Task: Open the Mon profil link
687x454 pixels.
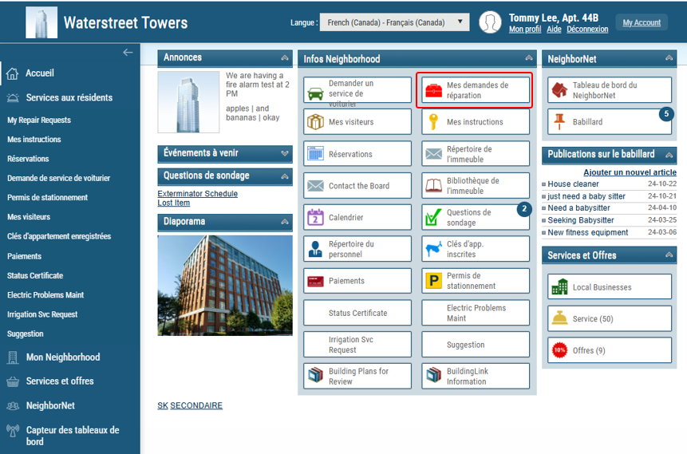Action: point(525,30)
